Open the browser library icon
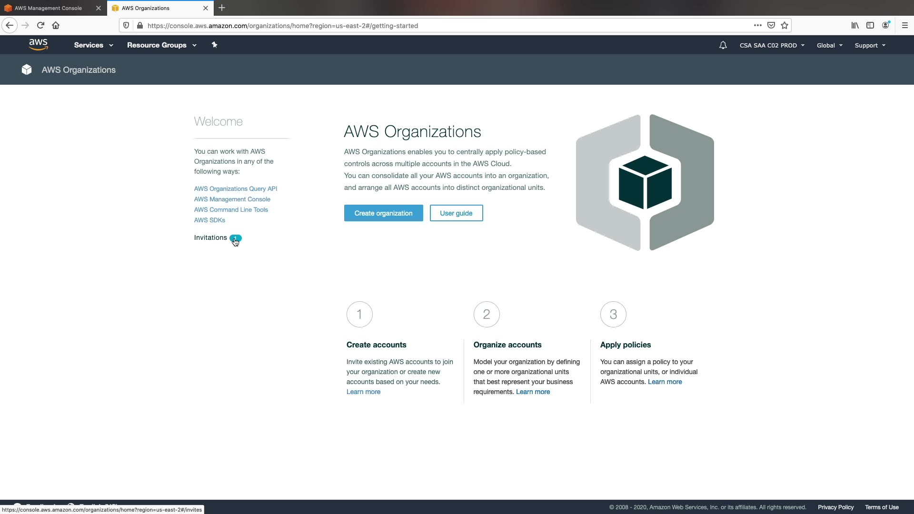 click(x=855, y=26)
